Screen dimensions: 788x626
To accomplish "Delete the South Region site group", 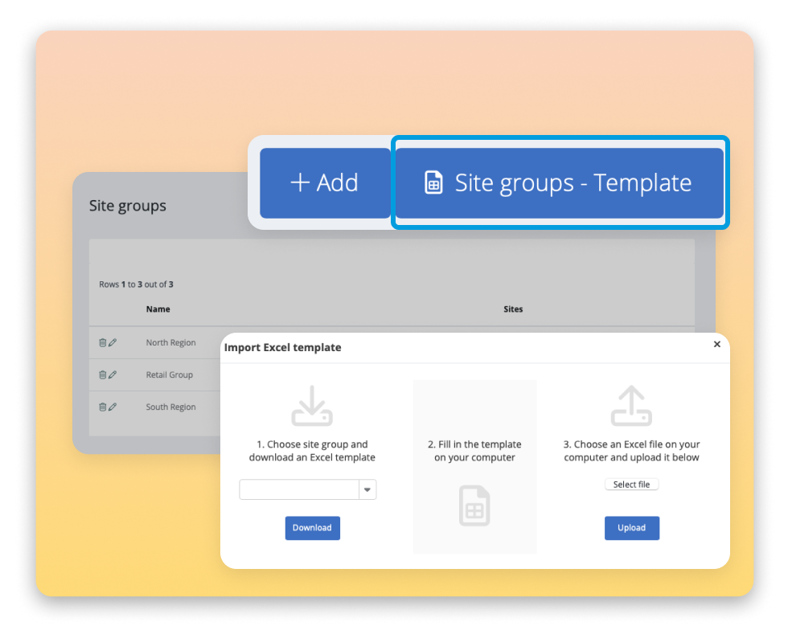I will pyautogui.click(x=103, y=407).
